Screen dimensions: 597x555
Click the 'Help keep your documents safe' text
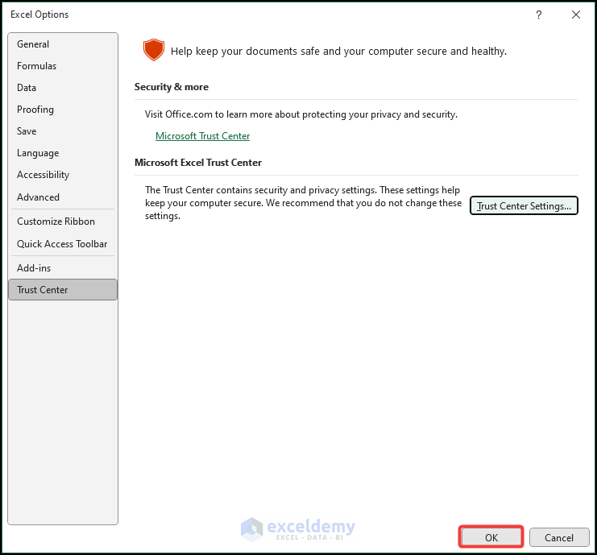[338, 51]
